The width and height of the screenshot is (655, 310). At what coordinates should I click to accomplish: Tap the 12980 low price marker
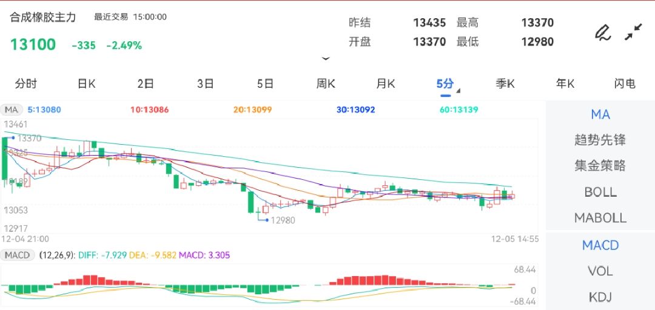pos(283,220)
